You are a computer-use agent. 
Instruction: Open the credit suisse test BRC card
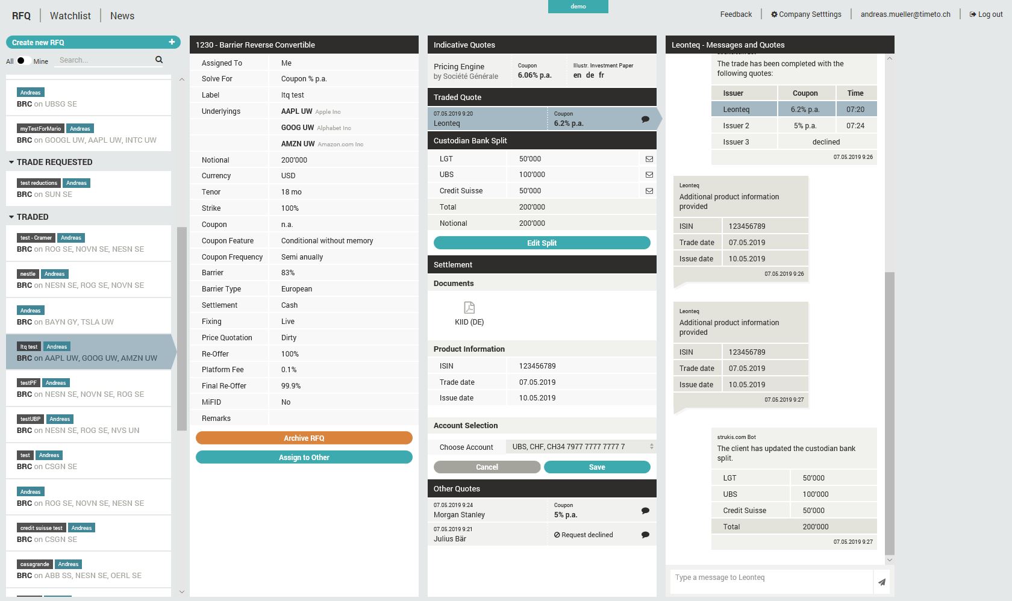(89, 534)
